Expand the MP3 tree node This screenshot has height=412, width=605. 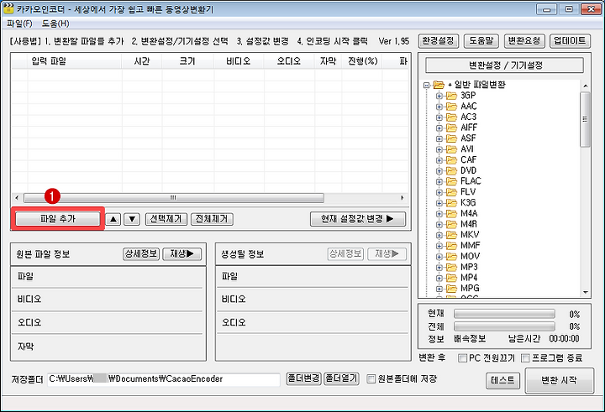pos(439,268)
